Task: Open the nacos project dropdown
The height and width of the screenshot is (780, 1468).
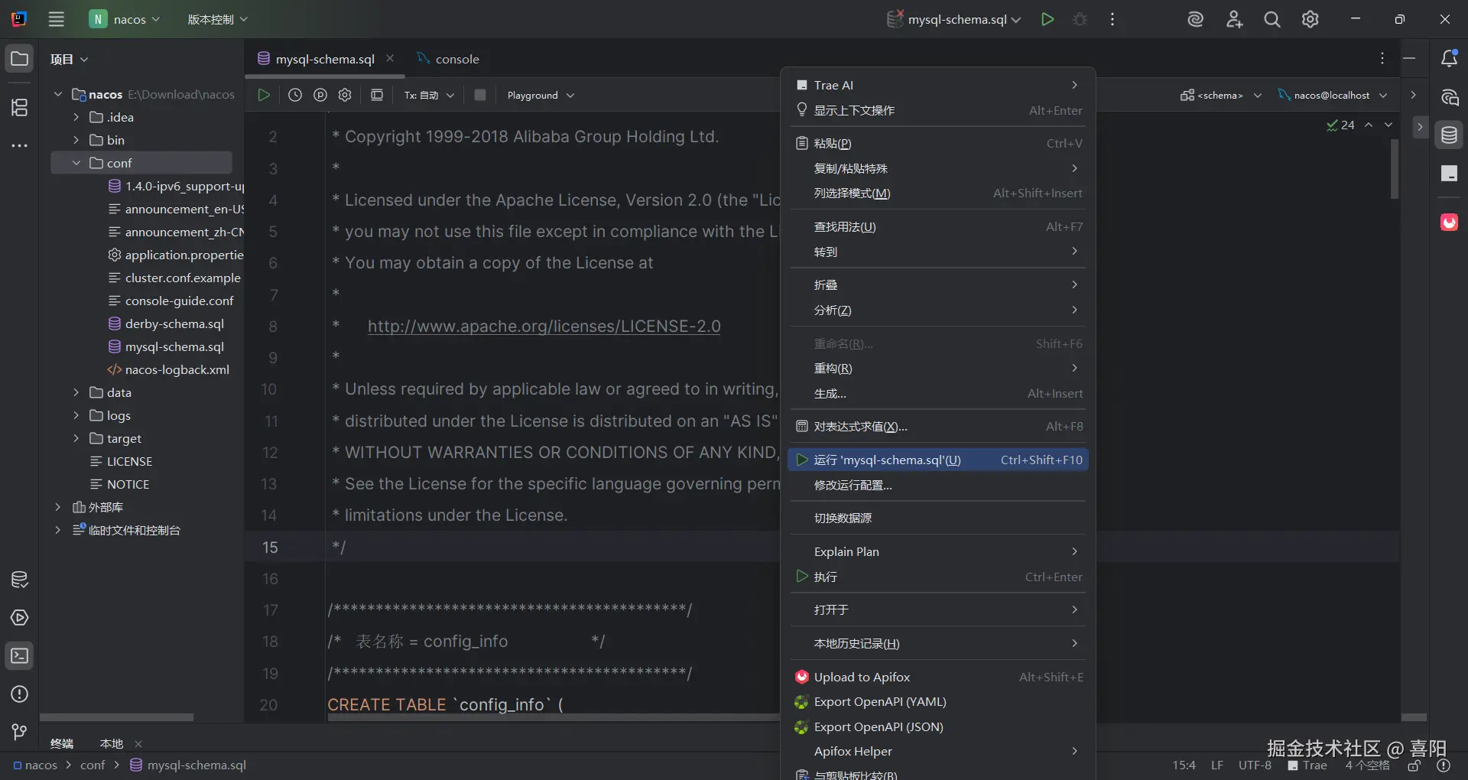Action: [x=125, y=19]
